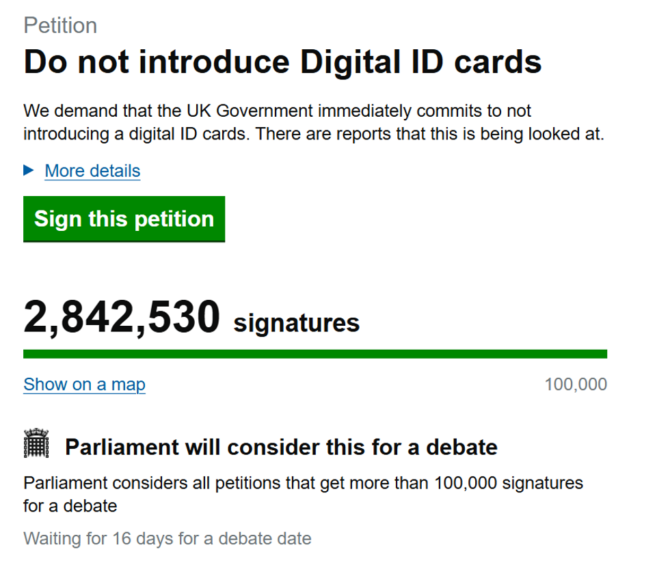Open the Show on a map link
The height and width of the screenshot is (569, 670).
click(84, 384)
